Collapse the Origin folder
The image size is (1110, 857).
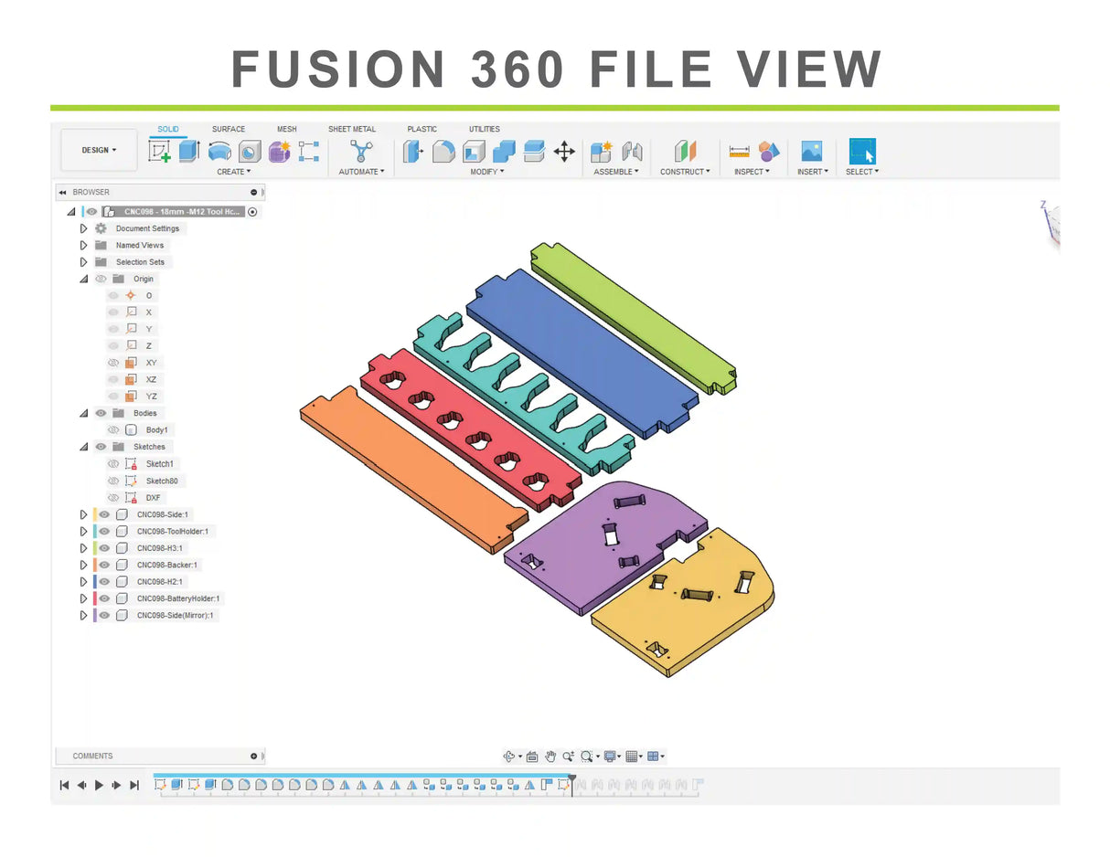[x=84, y=279]
